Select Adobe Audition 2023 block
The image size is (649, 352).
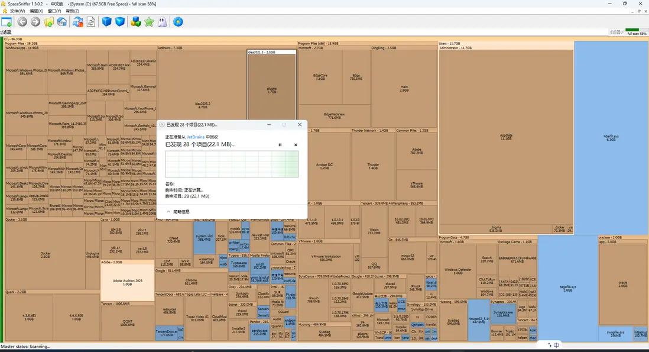click(128, 282)
